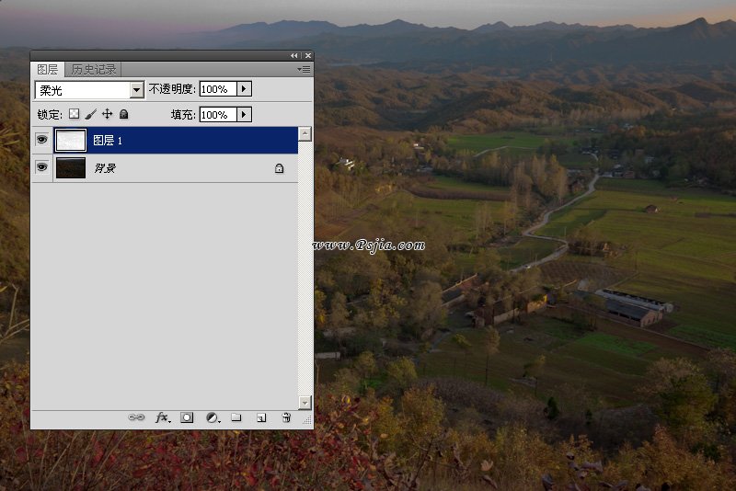Toggle lock transparent pixels icon

75,114
